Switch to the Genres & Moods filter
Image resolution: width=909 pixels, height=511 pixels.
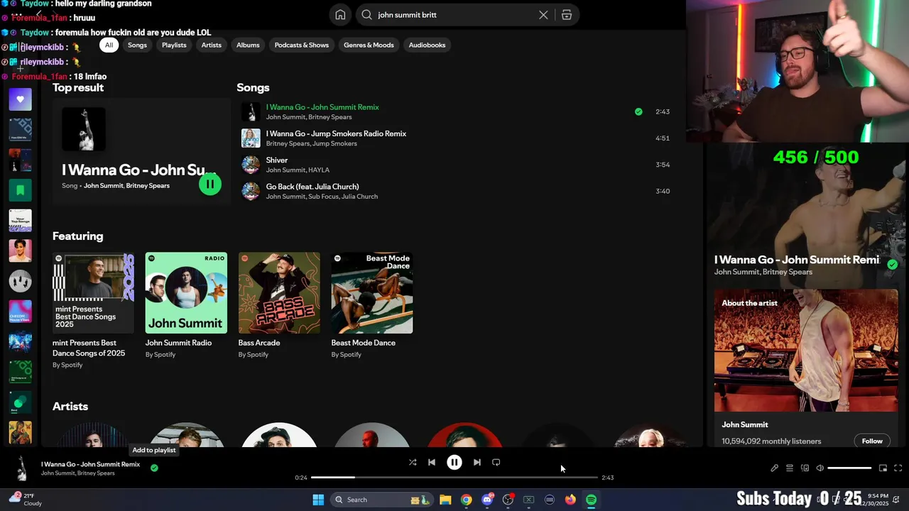click(x=369, y=45)
